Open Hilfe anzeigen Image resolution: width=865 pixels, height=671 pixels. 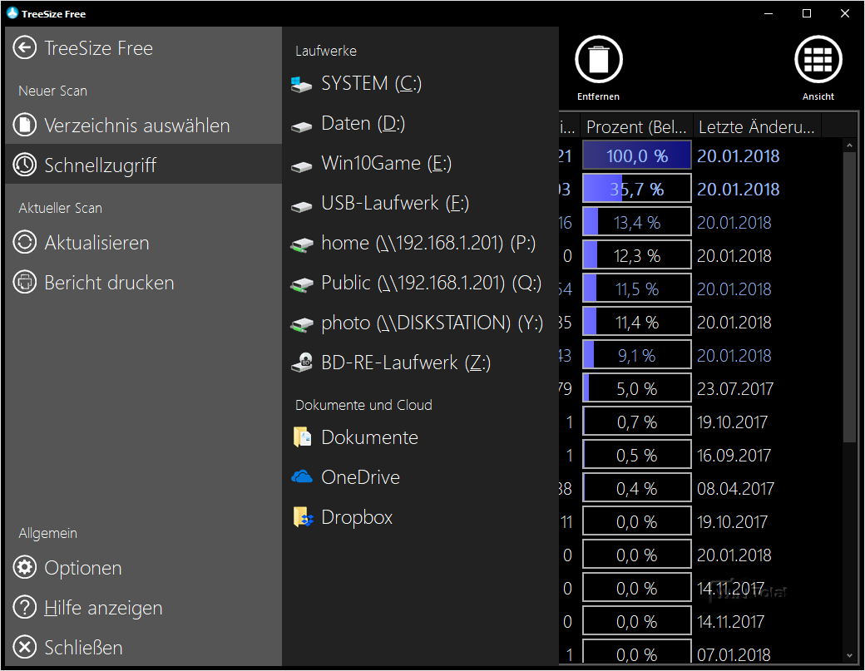coord(143,608)
